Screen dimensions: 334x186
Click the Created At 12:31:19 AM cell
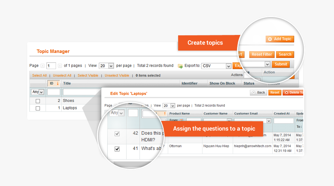point(282,148)
